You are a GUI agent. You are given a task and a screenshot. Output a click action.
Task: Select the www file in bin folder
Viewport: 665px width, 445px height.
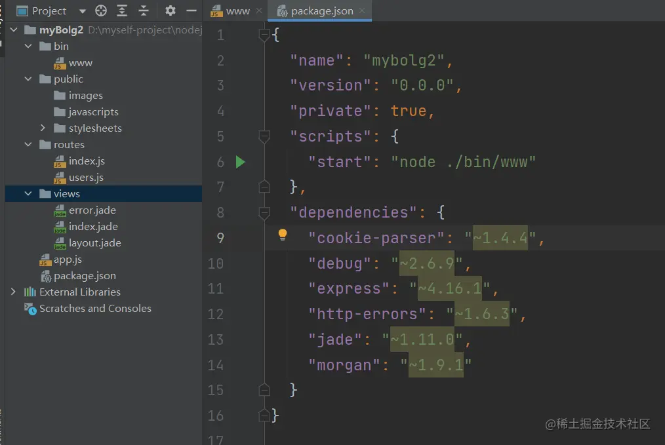tap(80, 63)
